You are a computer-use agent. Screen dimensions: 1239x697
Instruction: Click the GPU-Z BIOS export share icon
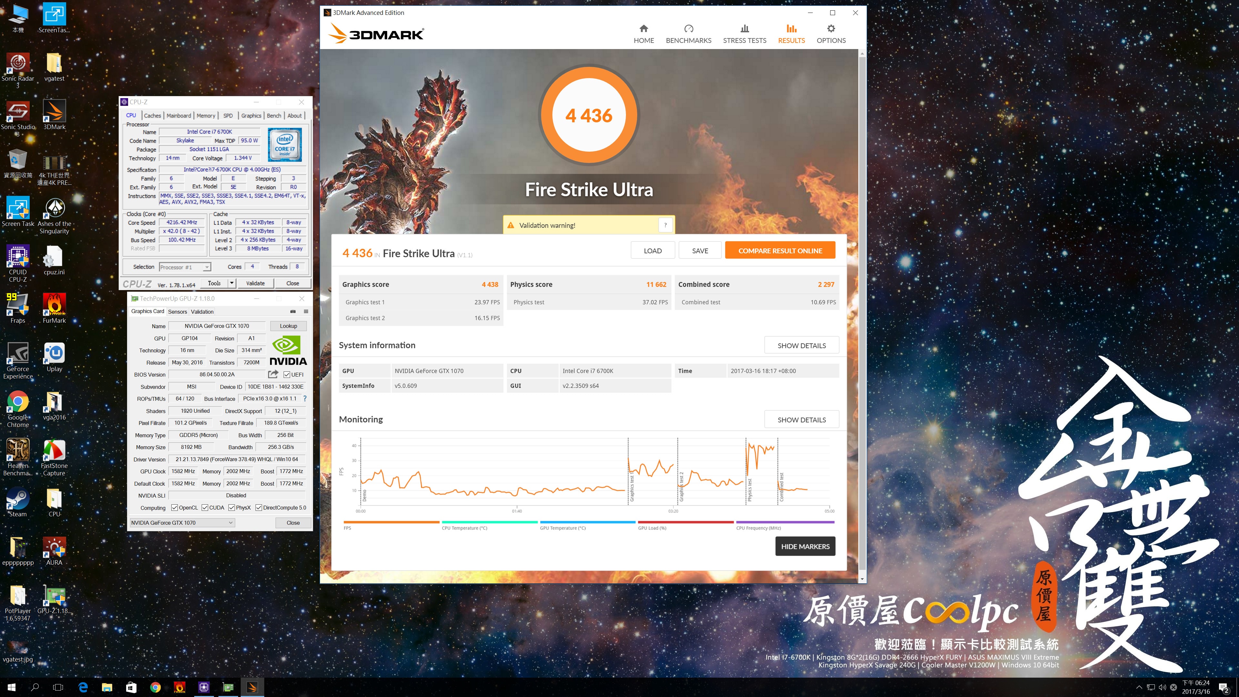pyautogui.click(x=273, y=374)
